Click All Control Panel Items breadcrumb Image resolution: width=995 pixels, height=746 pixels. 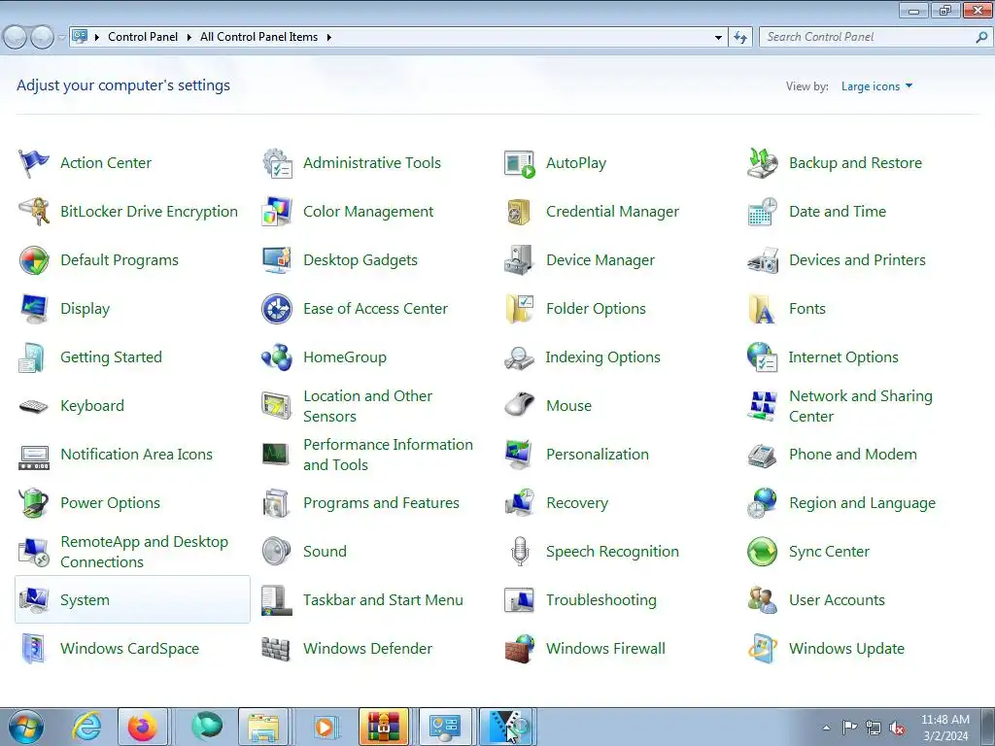tap(258, 38)
